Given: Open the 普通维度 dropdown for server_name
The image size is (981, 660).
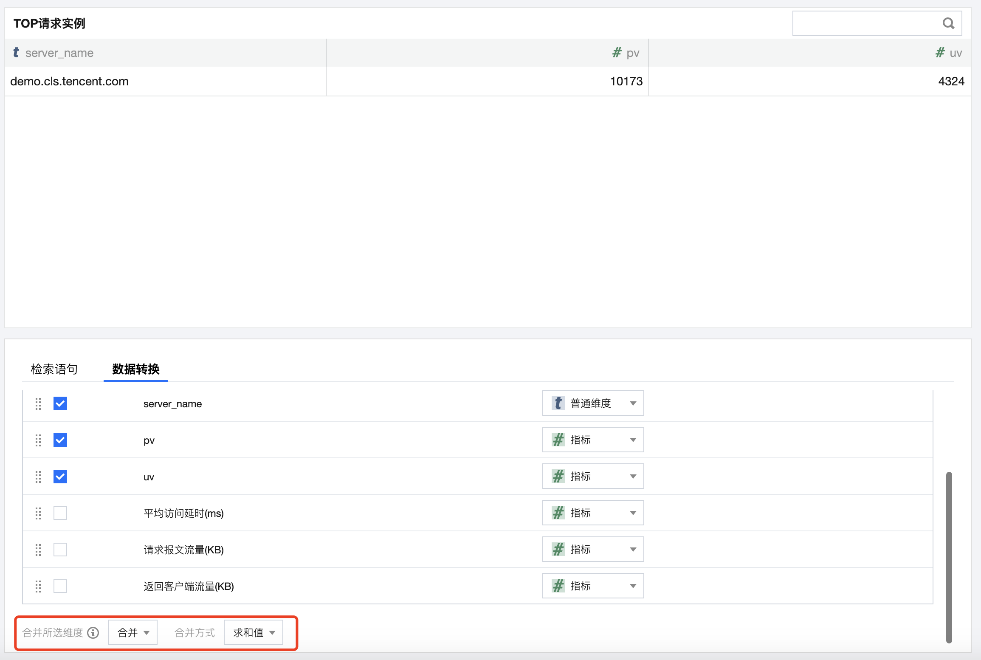Looking at the screenshot, I should pos(593,403).
